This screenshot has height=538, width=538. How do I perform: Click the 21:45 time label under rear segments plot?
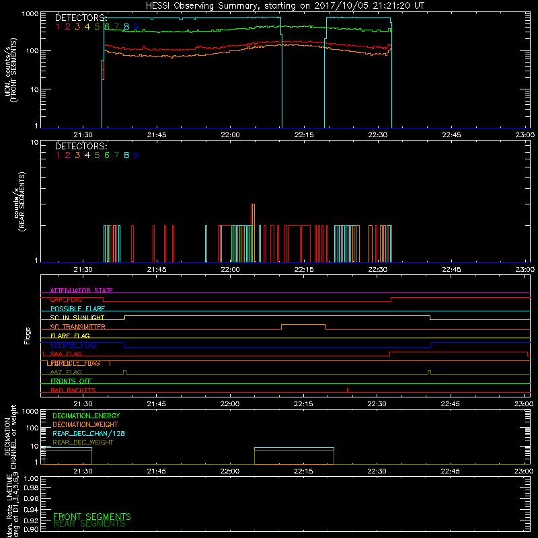(x=157, y=270)
